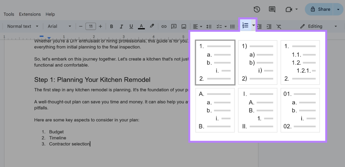Click the Share button
345x167 pixels.
point(320,9)
